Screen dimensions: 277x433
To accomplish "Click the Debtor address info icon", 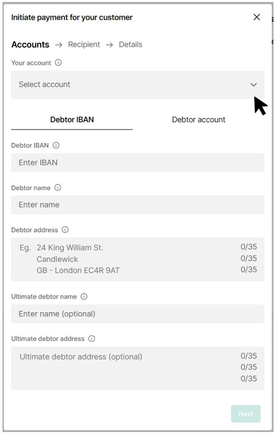I will [65, 230].
